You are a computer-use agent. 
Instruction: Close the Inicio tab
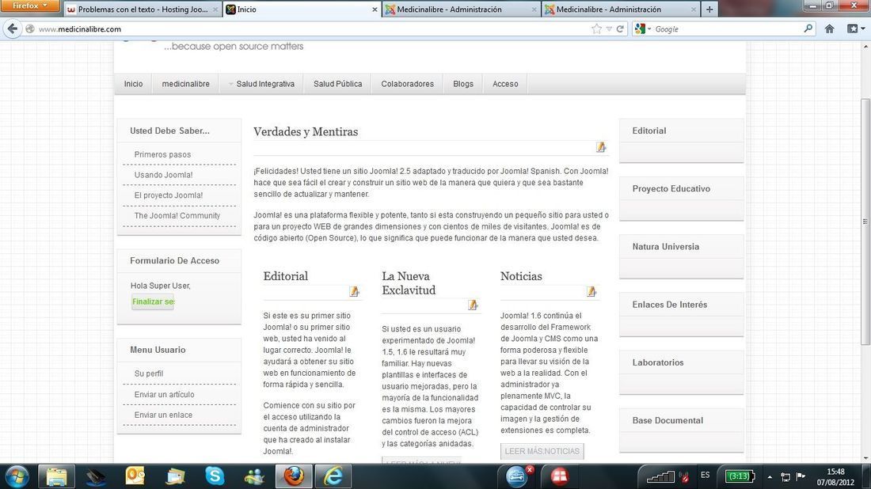[x=375, y=9]
